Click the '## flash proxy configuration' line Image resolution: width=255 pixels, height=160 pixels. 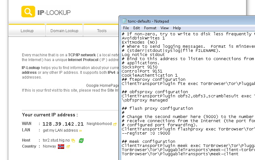pos(158,108)
